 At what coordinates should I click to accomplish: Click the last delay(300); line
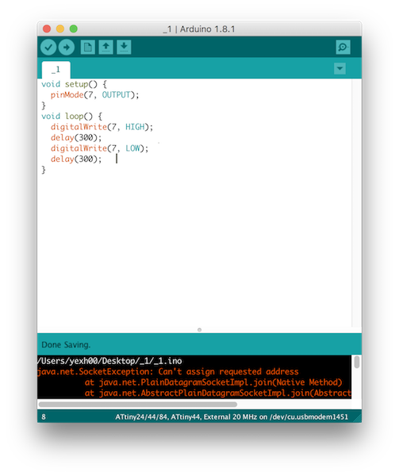tap(76, 159)
